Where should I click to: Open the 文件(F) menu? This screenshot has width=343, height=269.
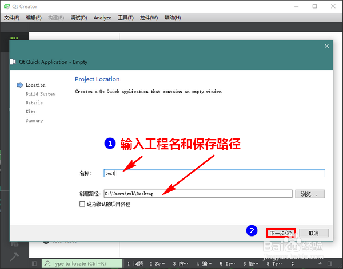click(12, 18)
